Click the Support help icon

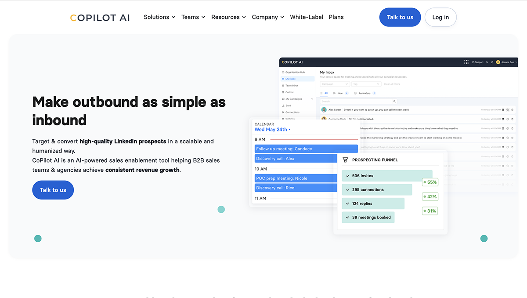click(x=473, y=62)
